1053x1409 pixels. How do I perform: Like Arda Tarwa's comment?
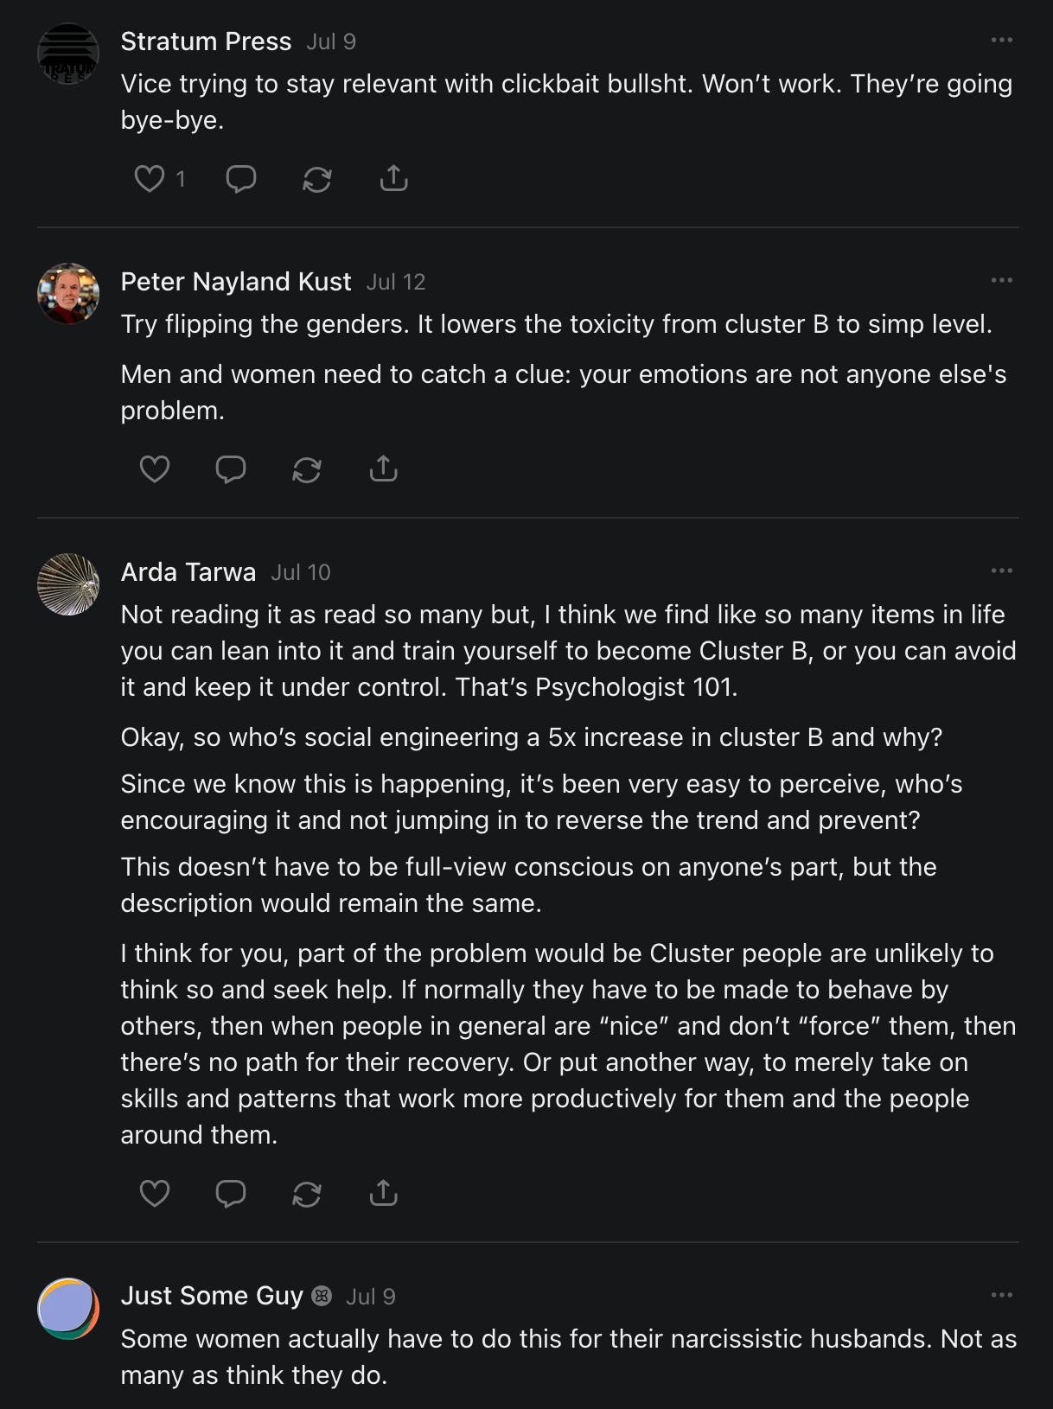tap(155, 1194)
